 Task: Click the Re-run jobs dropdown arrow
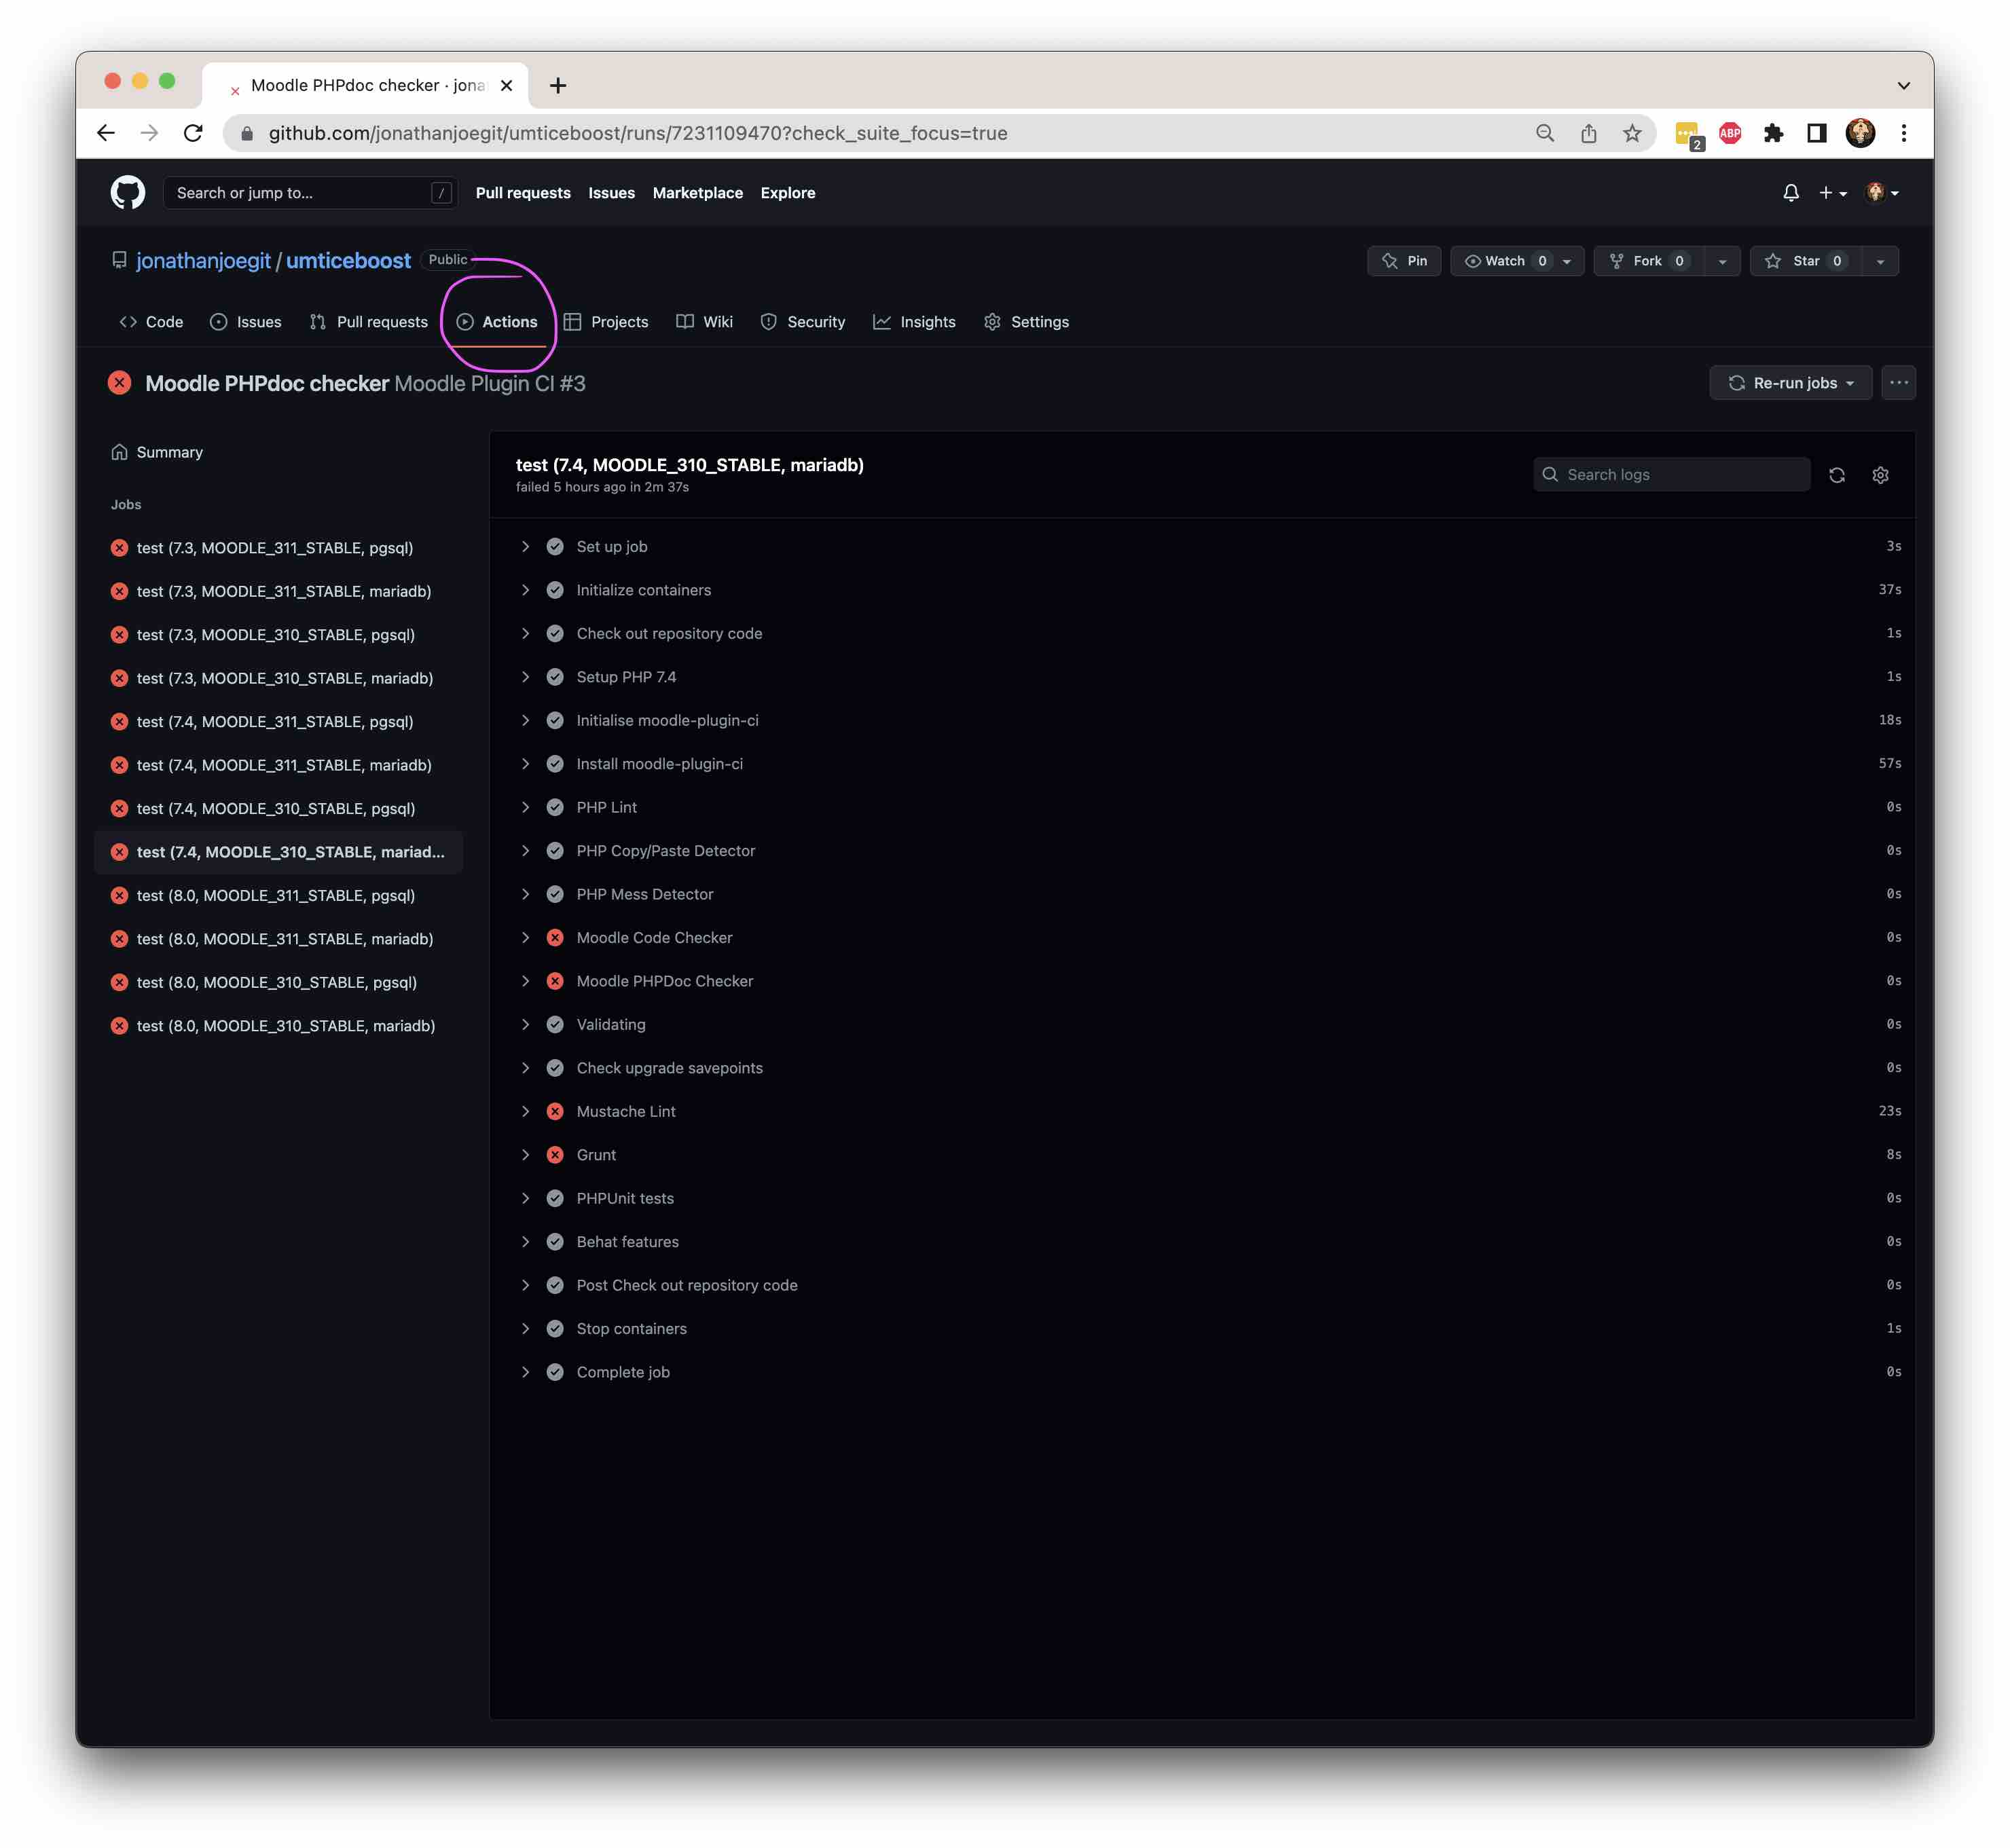[x=1849, y=382]
